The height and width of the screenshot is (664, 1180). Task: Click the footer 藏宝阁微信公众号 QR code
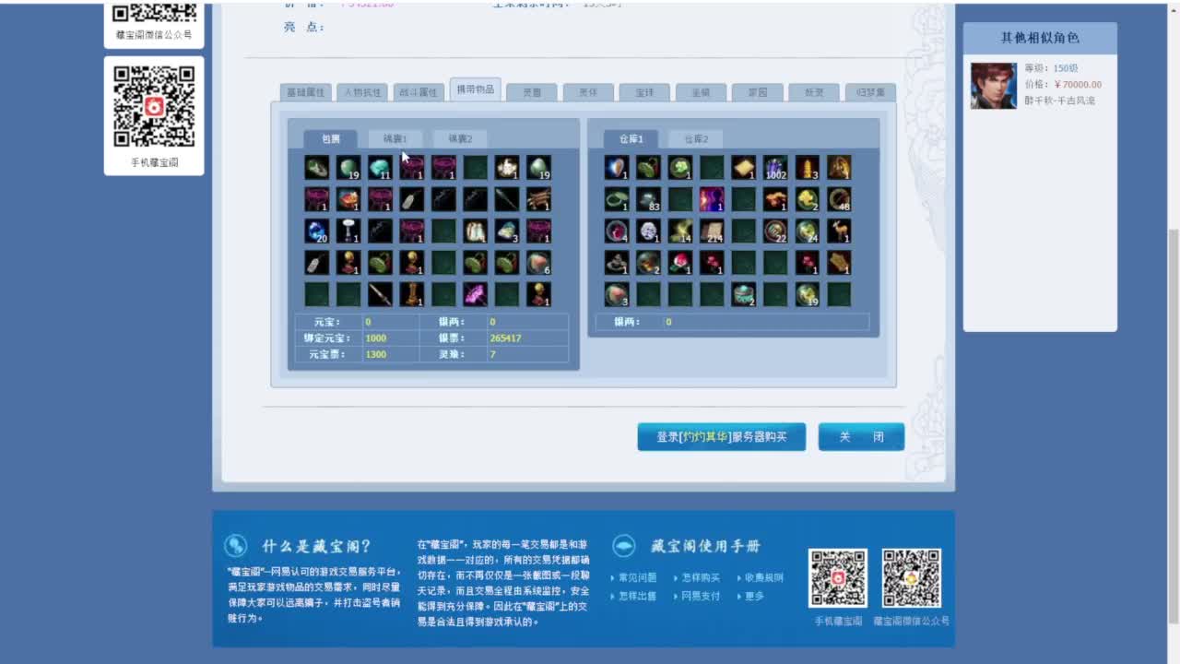point(912,578)
